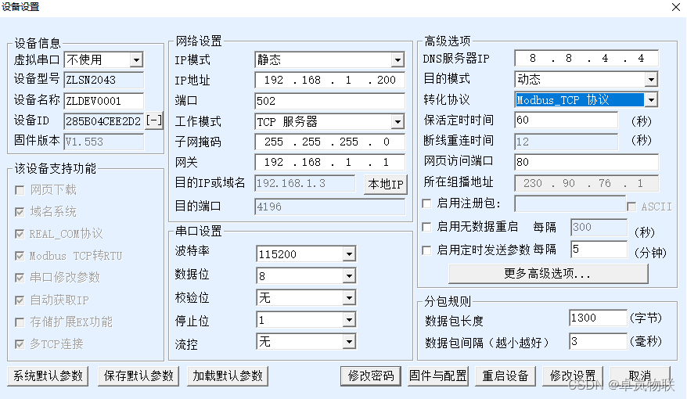
Task: Click the 修改设置 button
Action: point(573,376)
